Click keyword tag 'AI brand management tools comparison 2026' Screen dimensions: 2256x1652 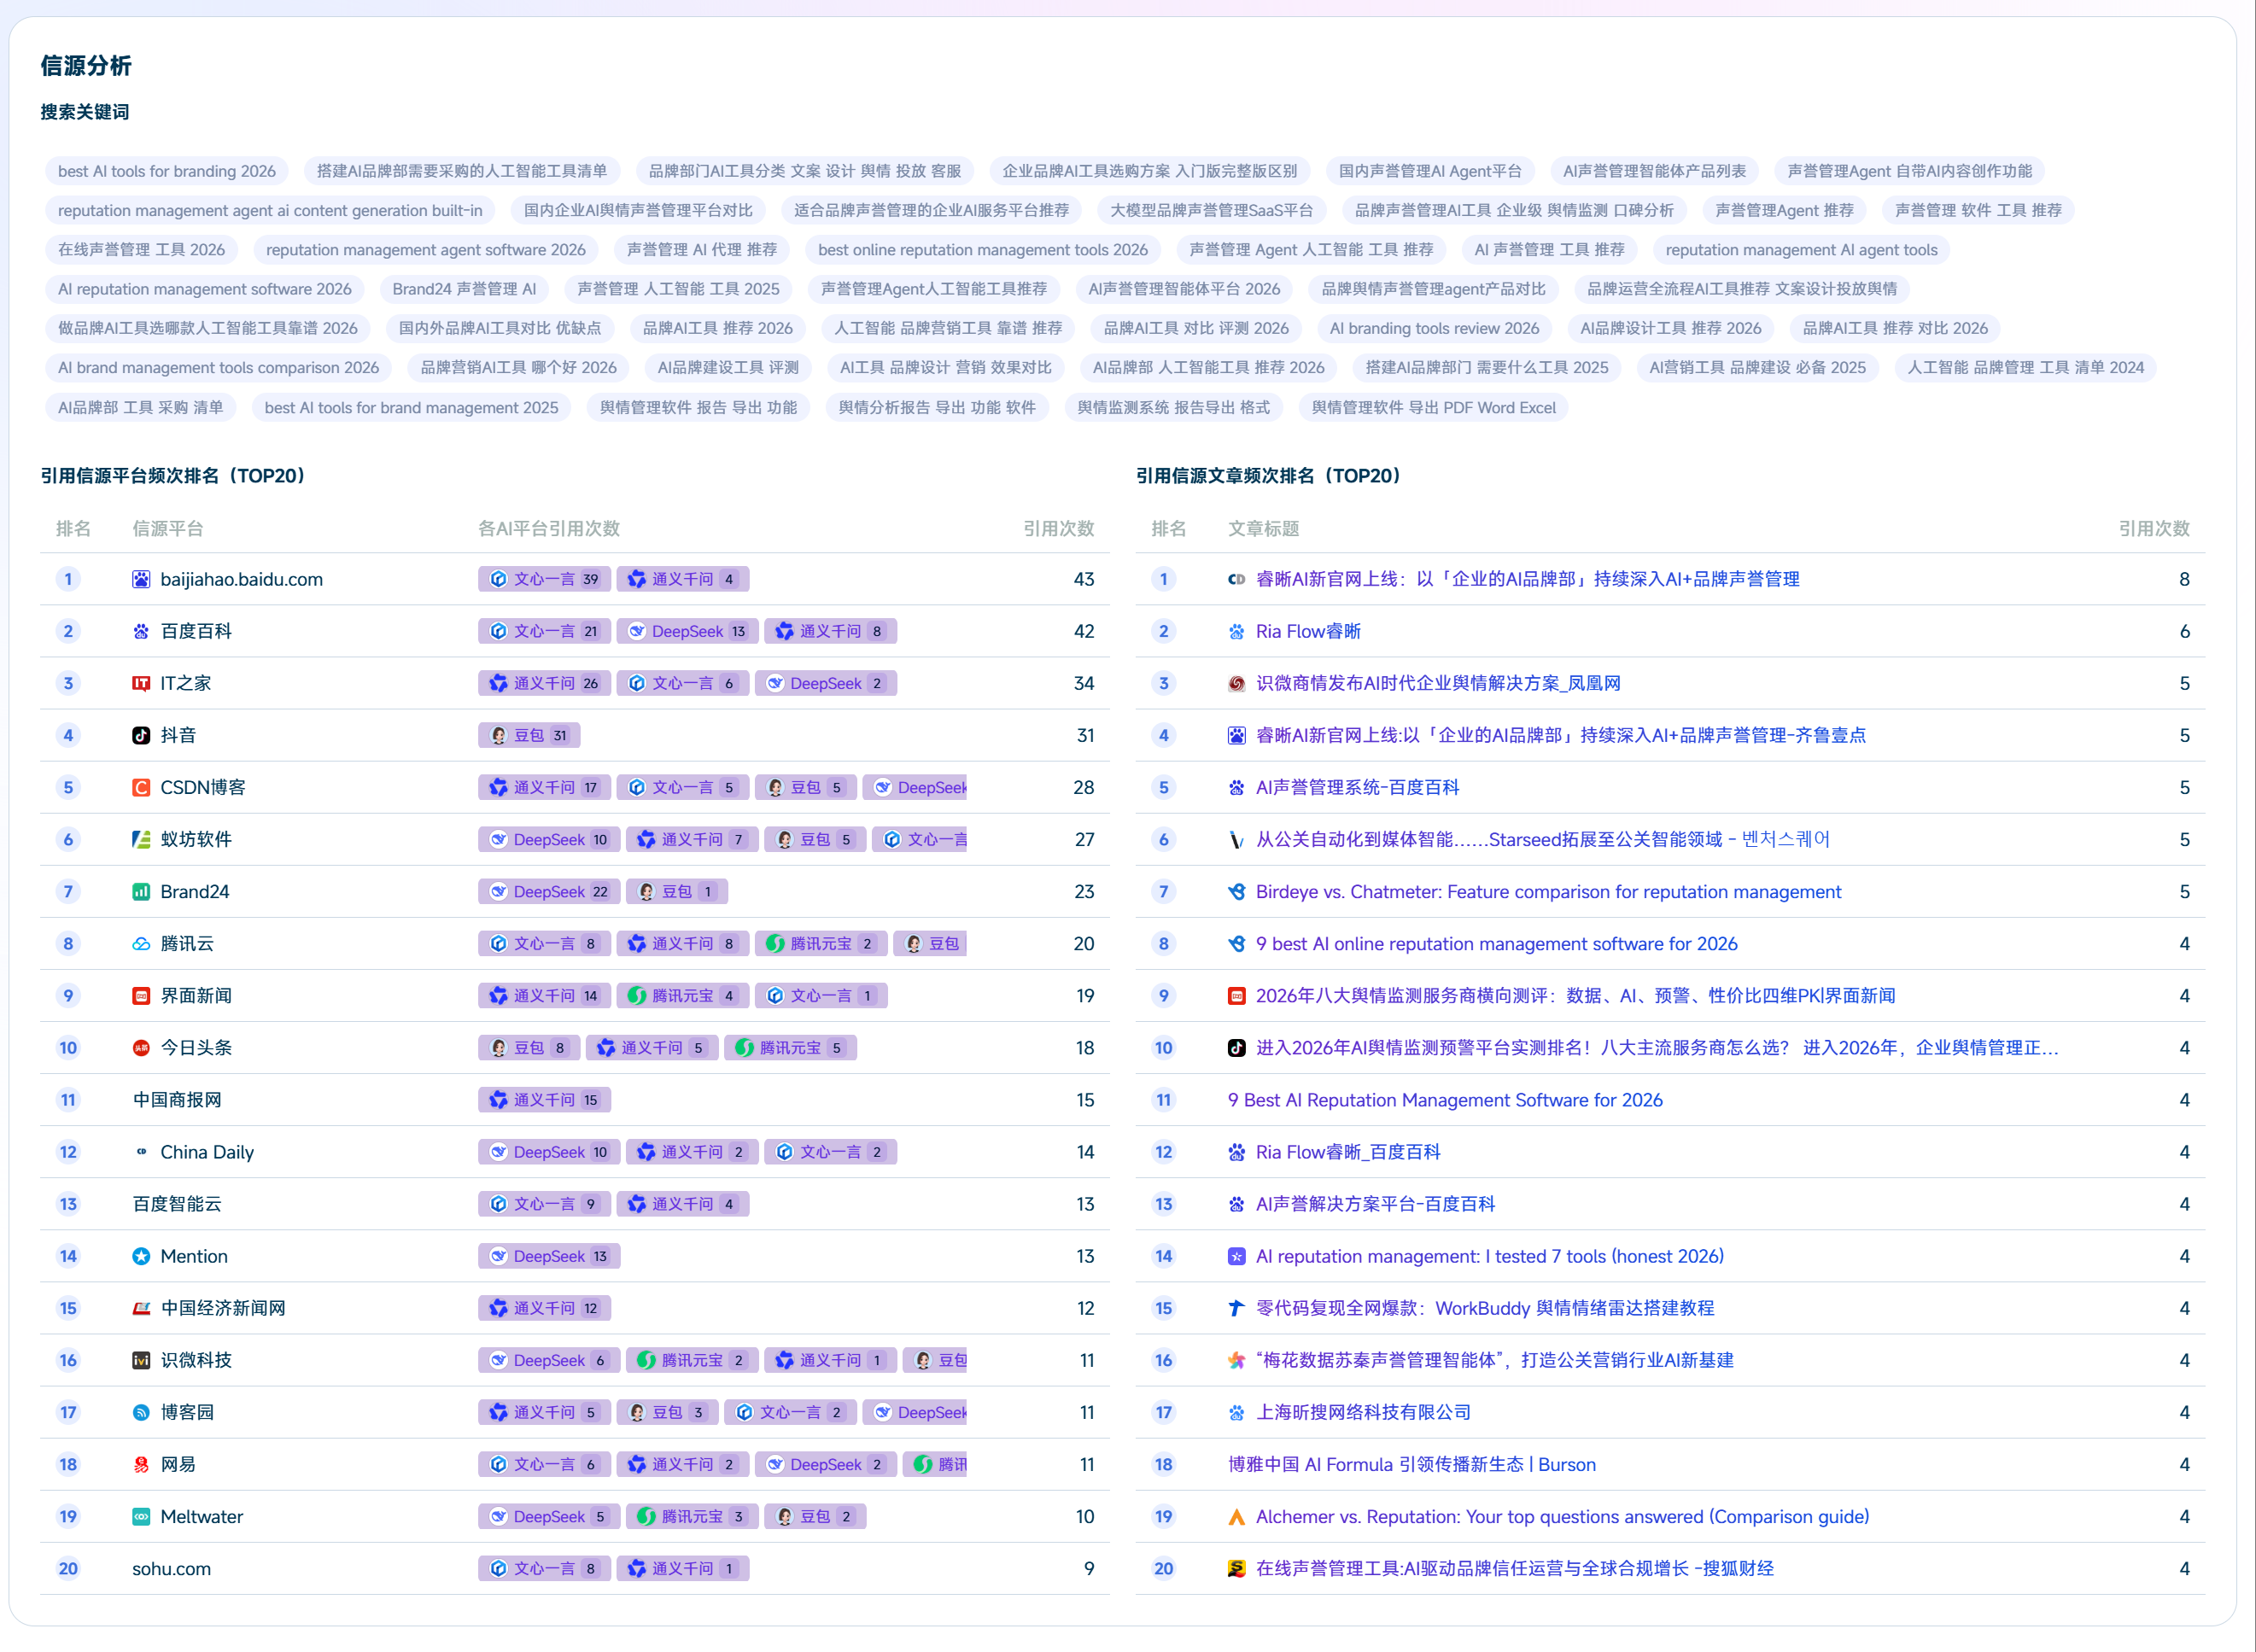coord(218,368)
